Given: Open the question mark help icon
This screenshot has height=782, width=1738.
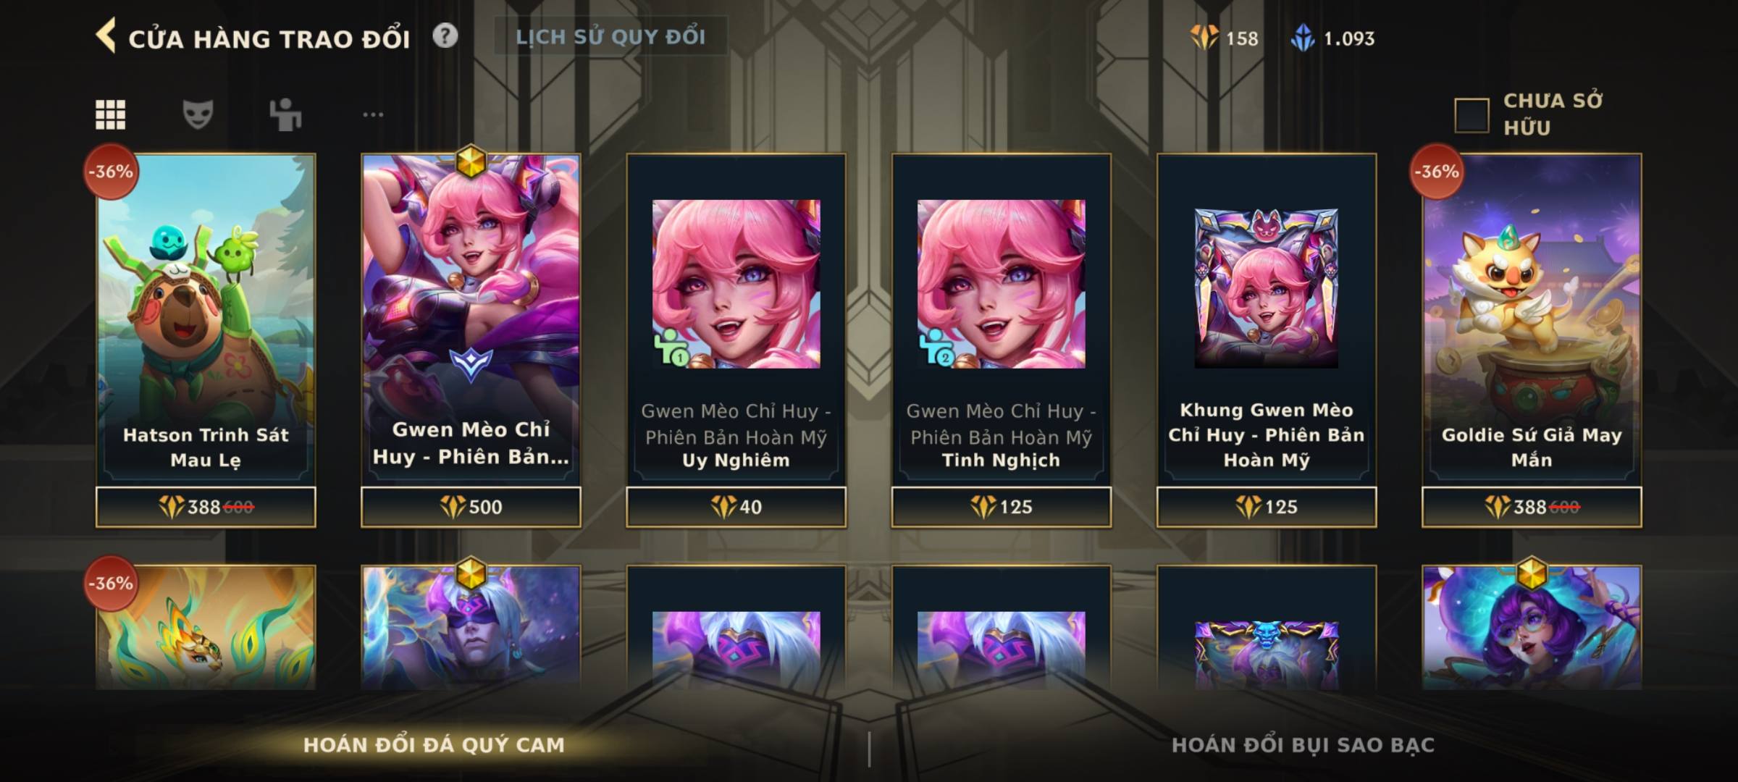Looking at the screenshot, I should (445, 35).
